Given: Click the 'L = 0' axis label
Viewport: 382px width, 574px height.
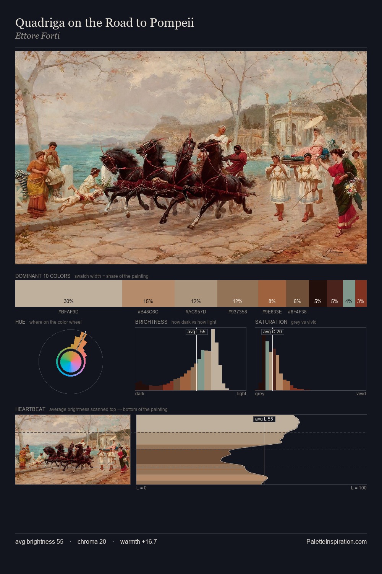Looking at the screenshot, I should [141, 488].
